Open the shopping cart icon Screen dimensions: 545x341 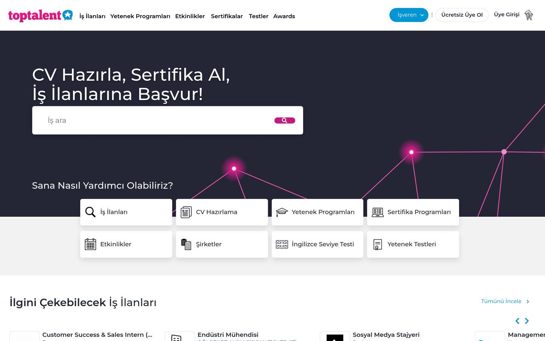coord(529,15)
